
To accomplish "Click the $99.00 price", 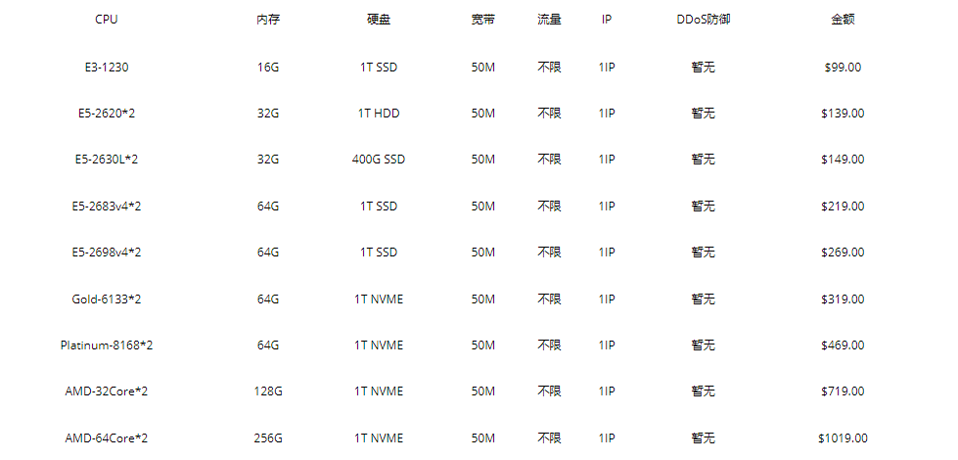I will pos(843,68).
